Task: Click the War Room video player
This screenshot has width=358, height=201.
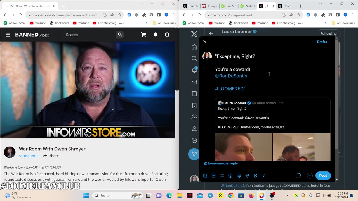Action: [x=88, y=90]
